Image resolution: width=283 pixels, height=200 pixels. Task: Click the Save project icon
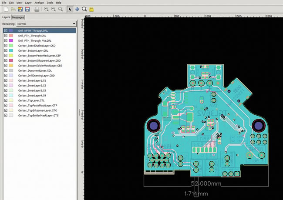tap(27, 9)
